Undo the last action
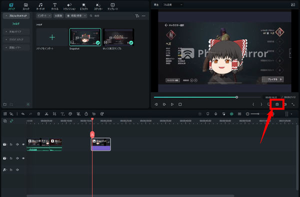This screenshot has width=300, height=197. pyautogui.click(x=23, y=114)
